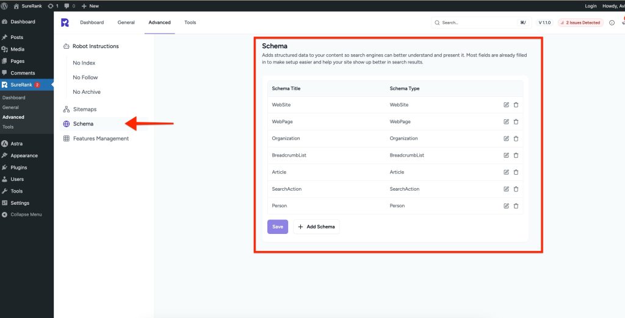The height and width of the screenshot is (318, 625).
Task: Select No Archive option
Action: tap(87, 92)
